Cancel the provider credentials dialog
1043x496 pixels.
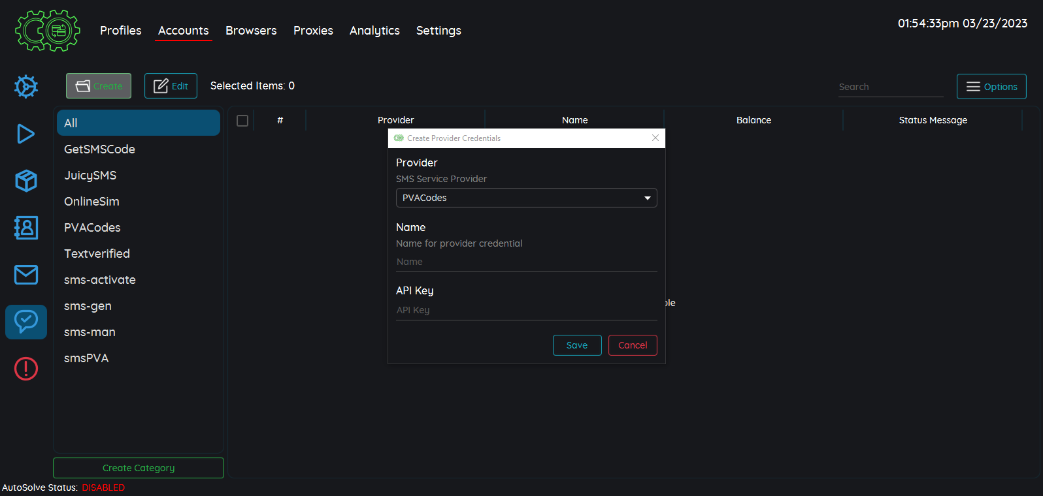633,345
